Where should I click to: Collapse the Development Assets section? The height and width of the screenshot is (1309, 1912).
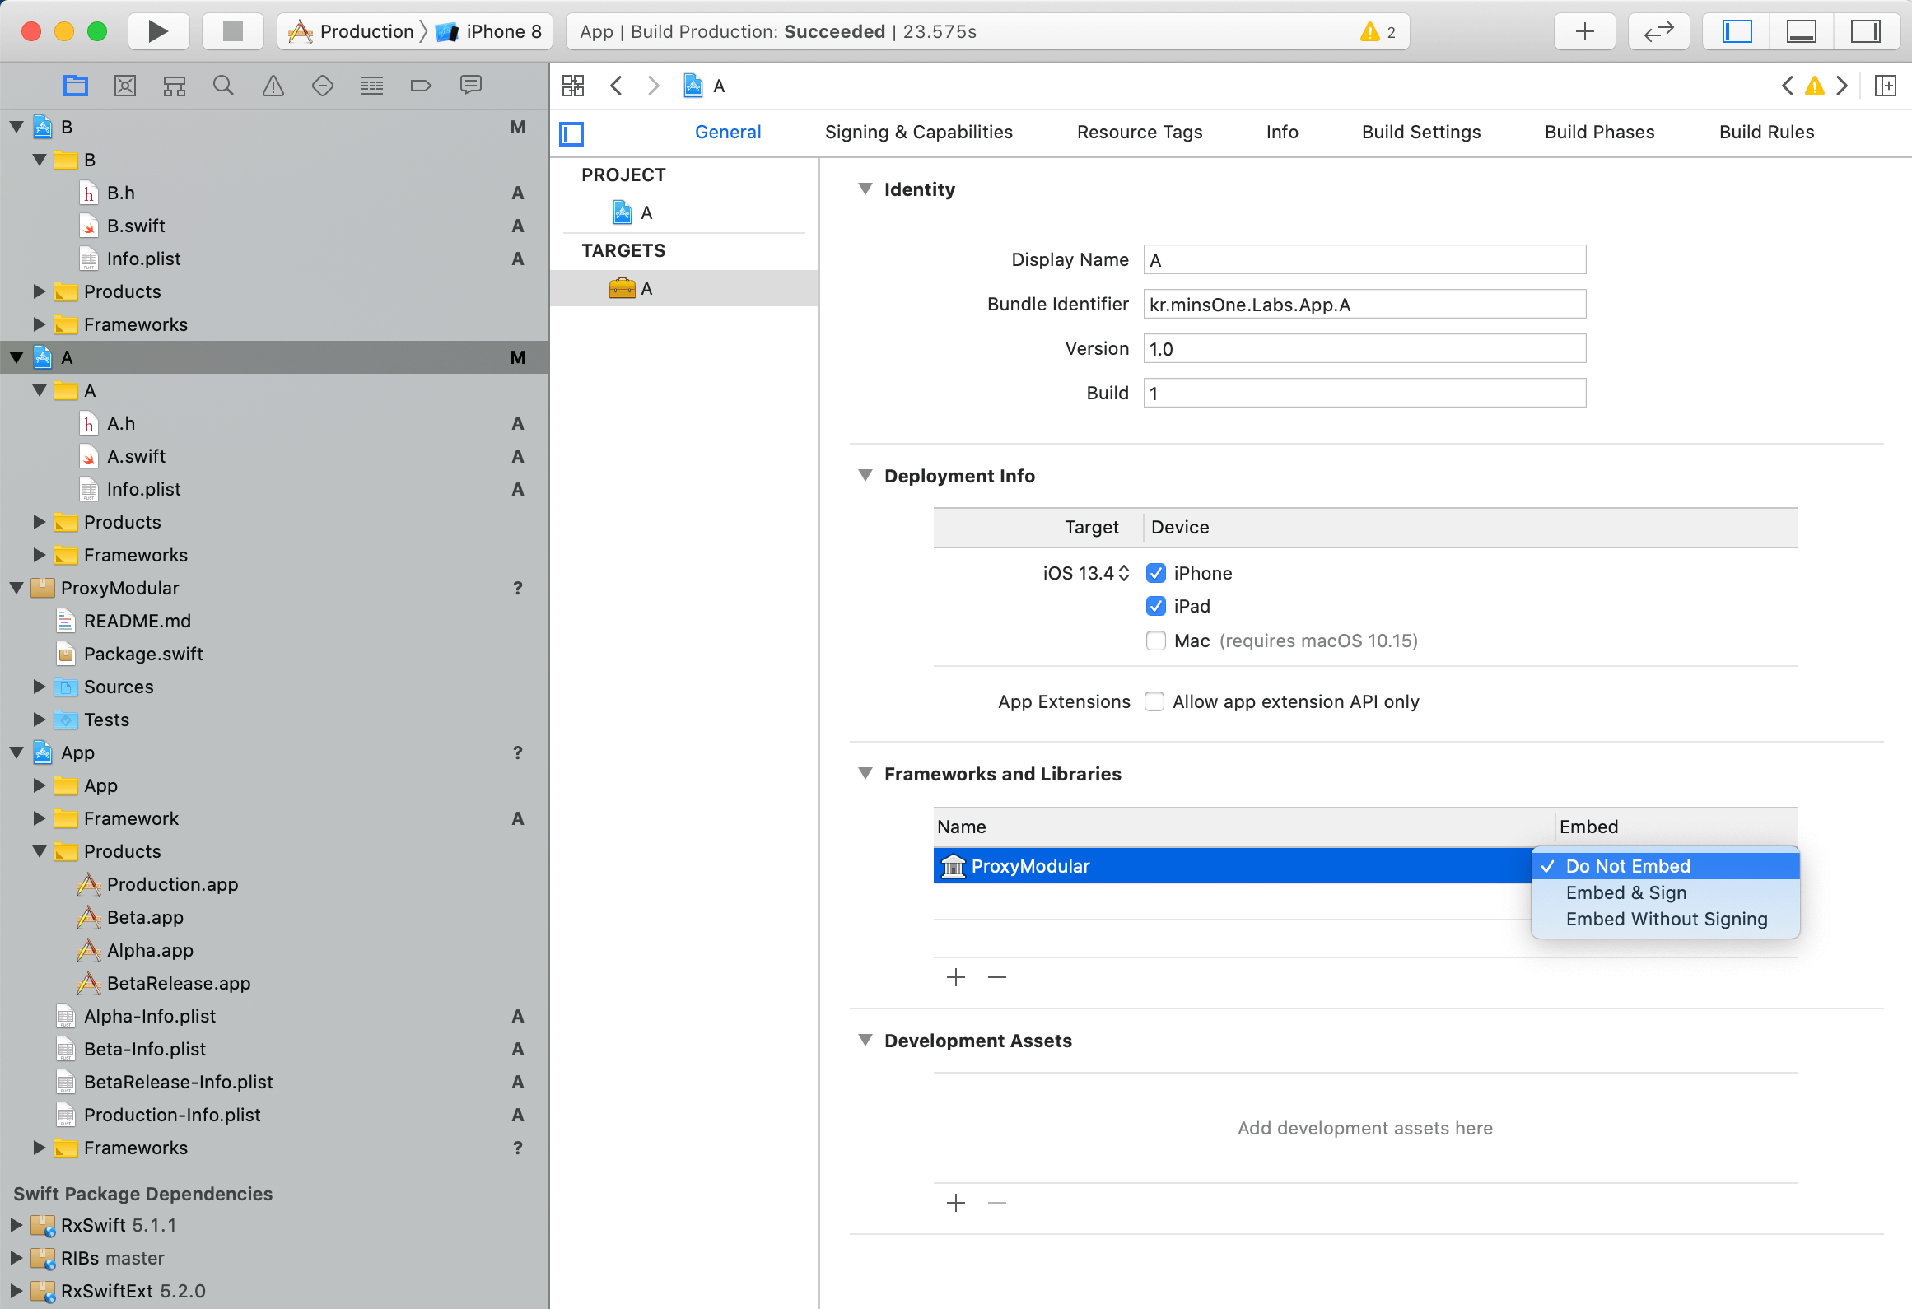865,1041
